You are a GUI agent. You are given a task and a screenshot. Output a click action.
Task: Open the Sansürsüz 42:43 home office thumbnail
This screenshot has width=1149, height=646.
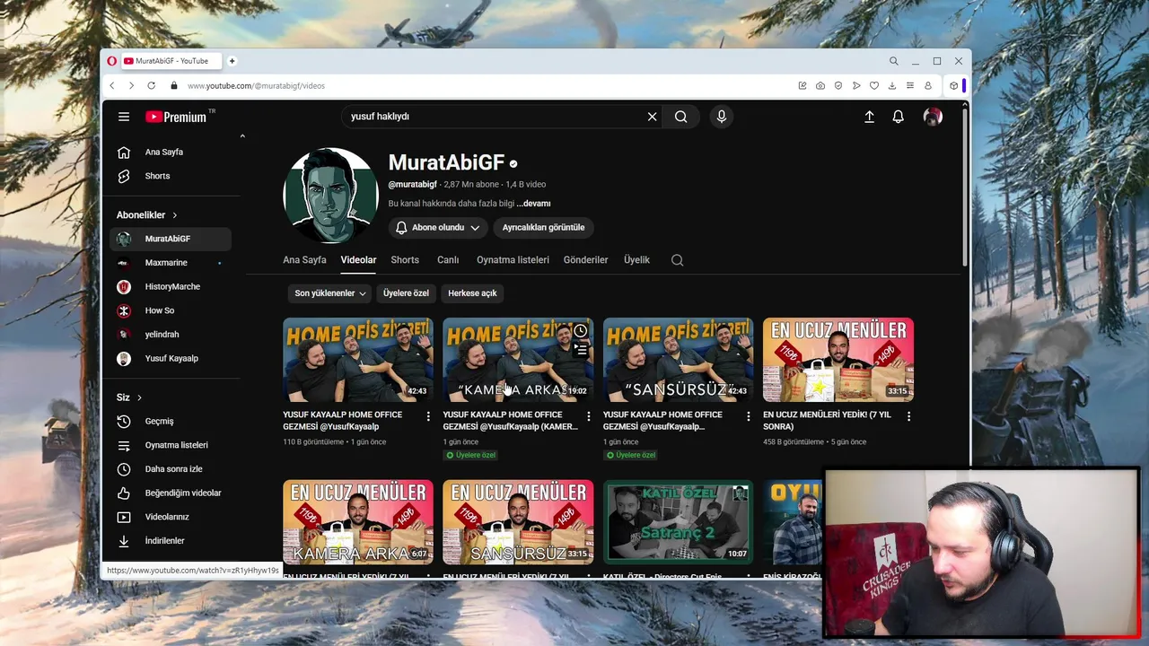click(678, 360)
